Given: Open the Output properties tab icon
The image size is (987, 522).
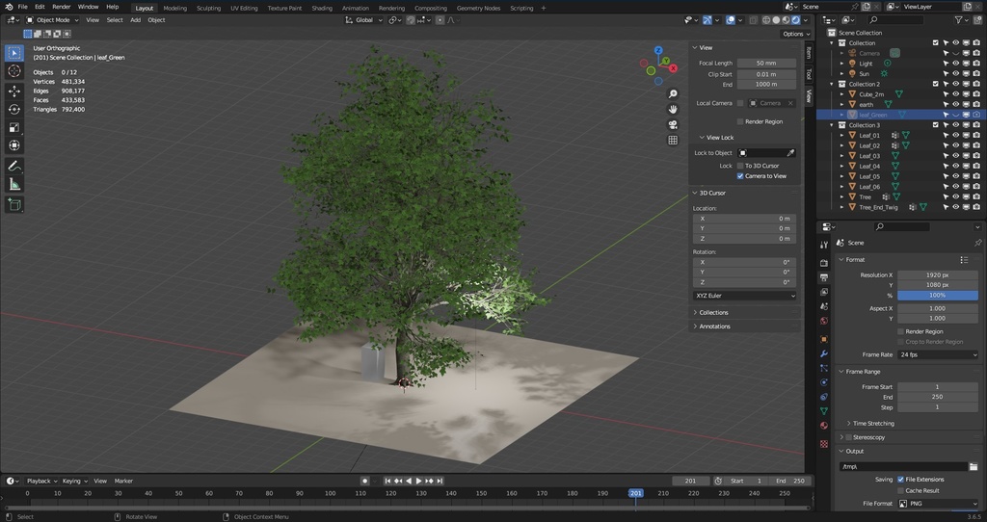Looking at the screenshot, I should point(824,277).
